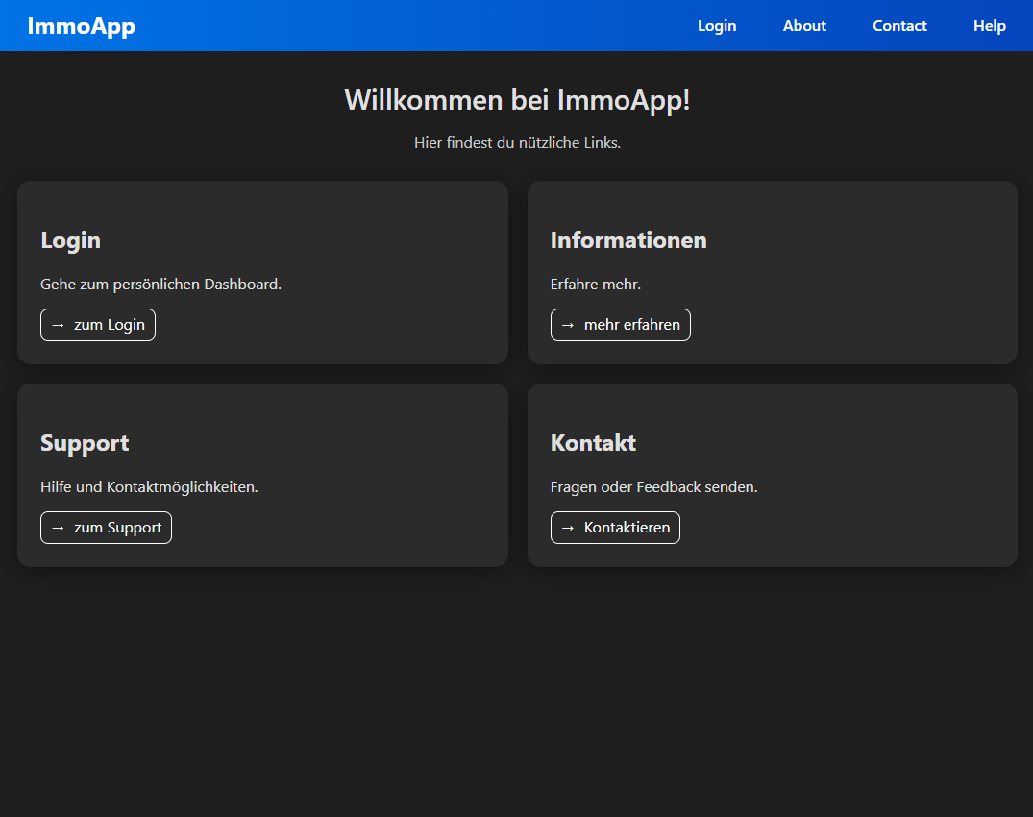Select Help at the far right of the navbar
Screen dimensions: 1033x817
click(990, 25)
